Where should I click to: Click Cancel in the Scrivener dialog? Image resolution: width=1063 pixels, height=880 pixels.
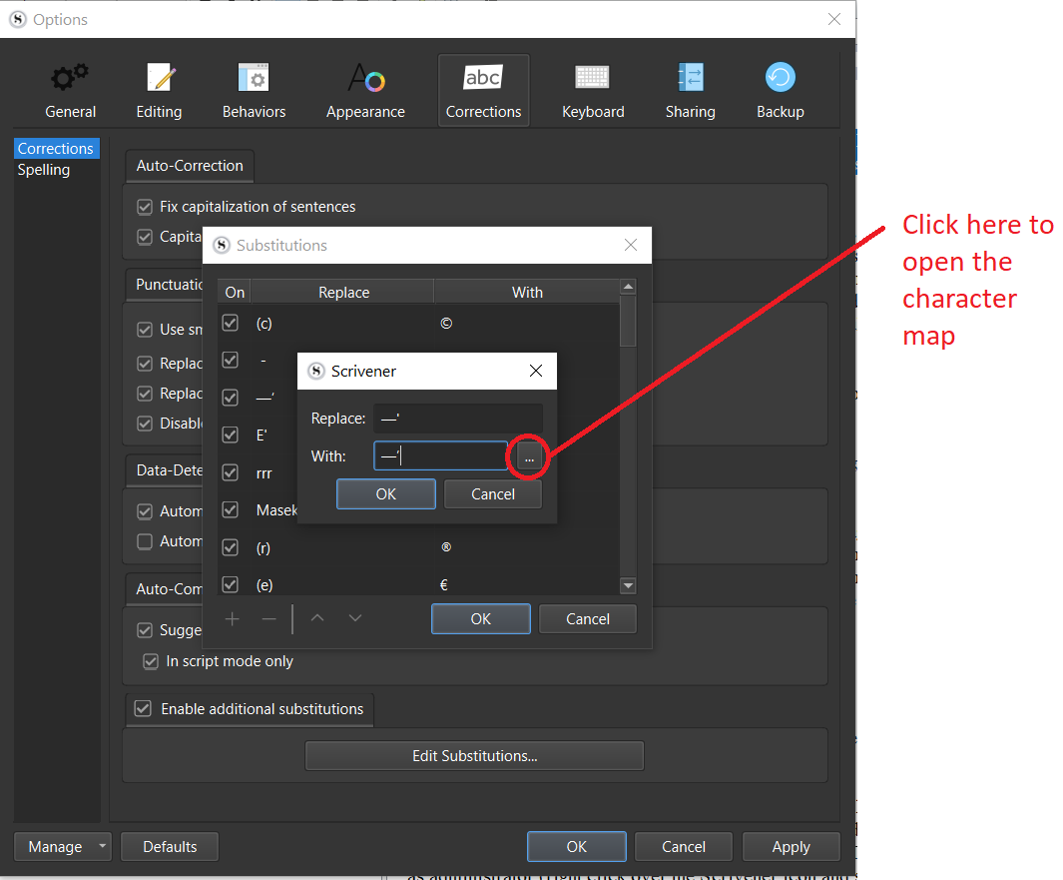[493, 494]
